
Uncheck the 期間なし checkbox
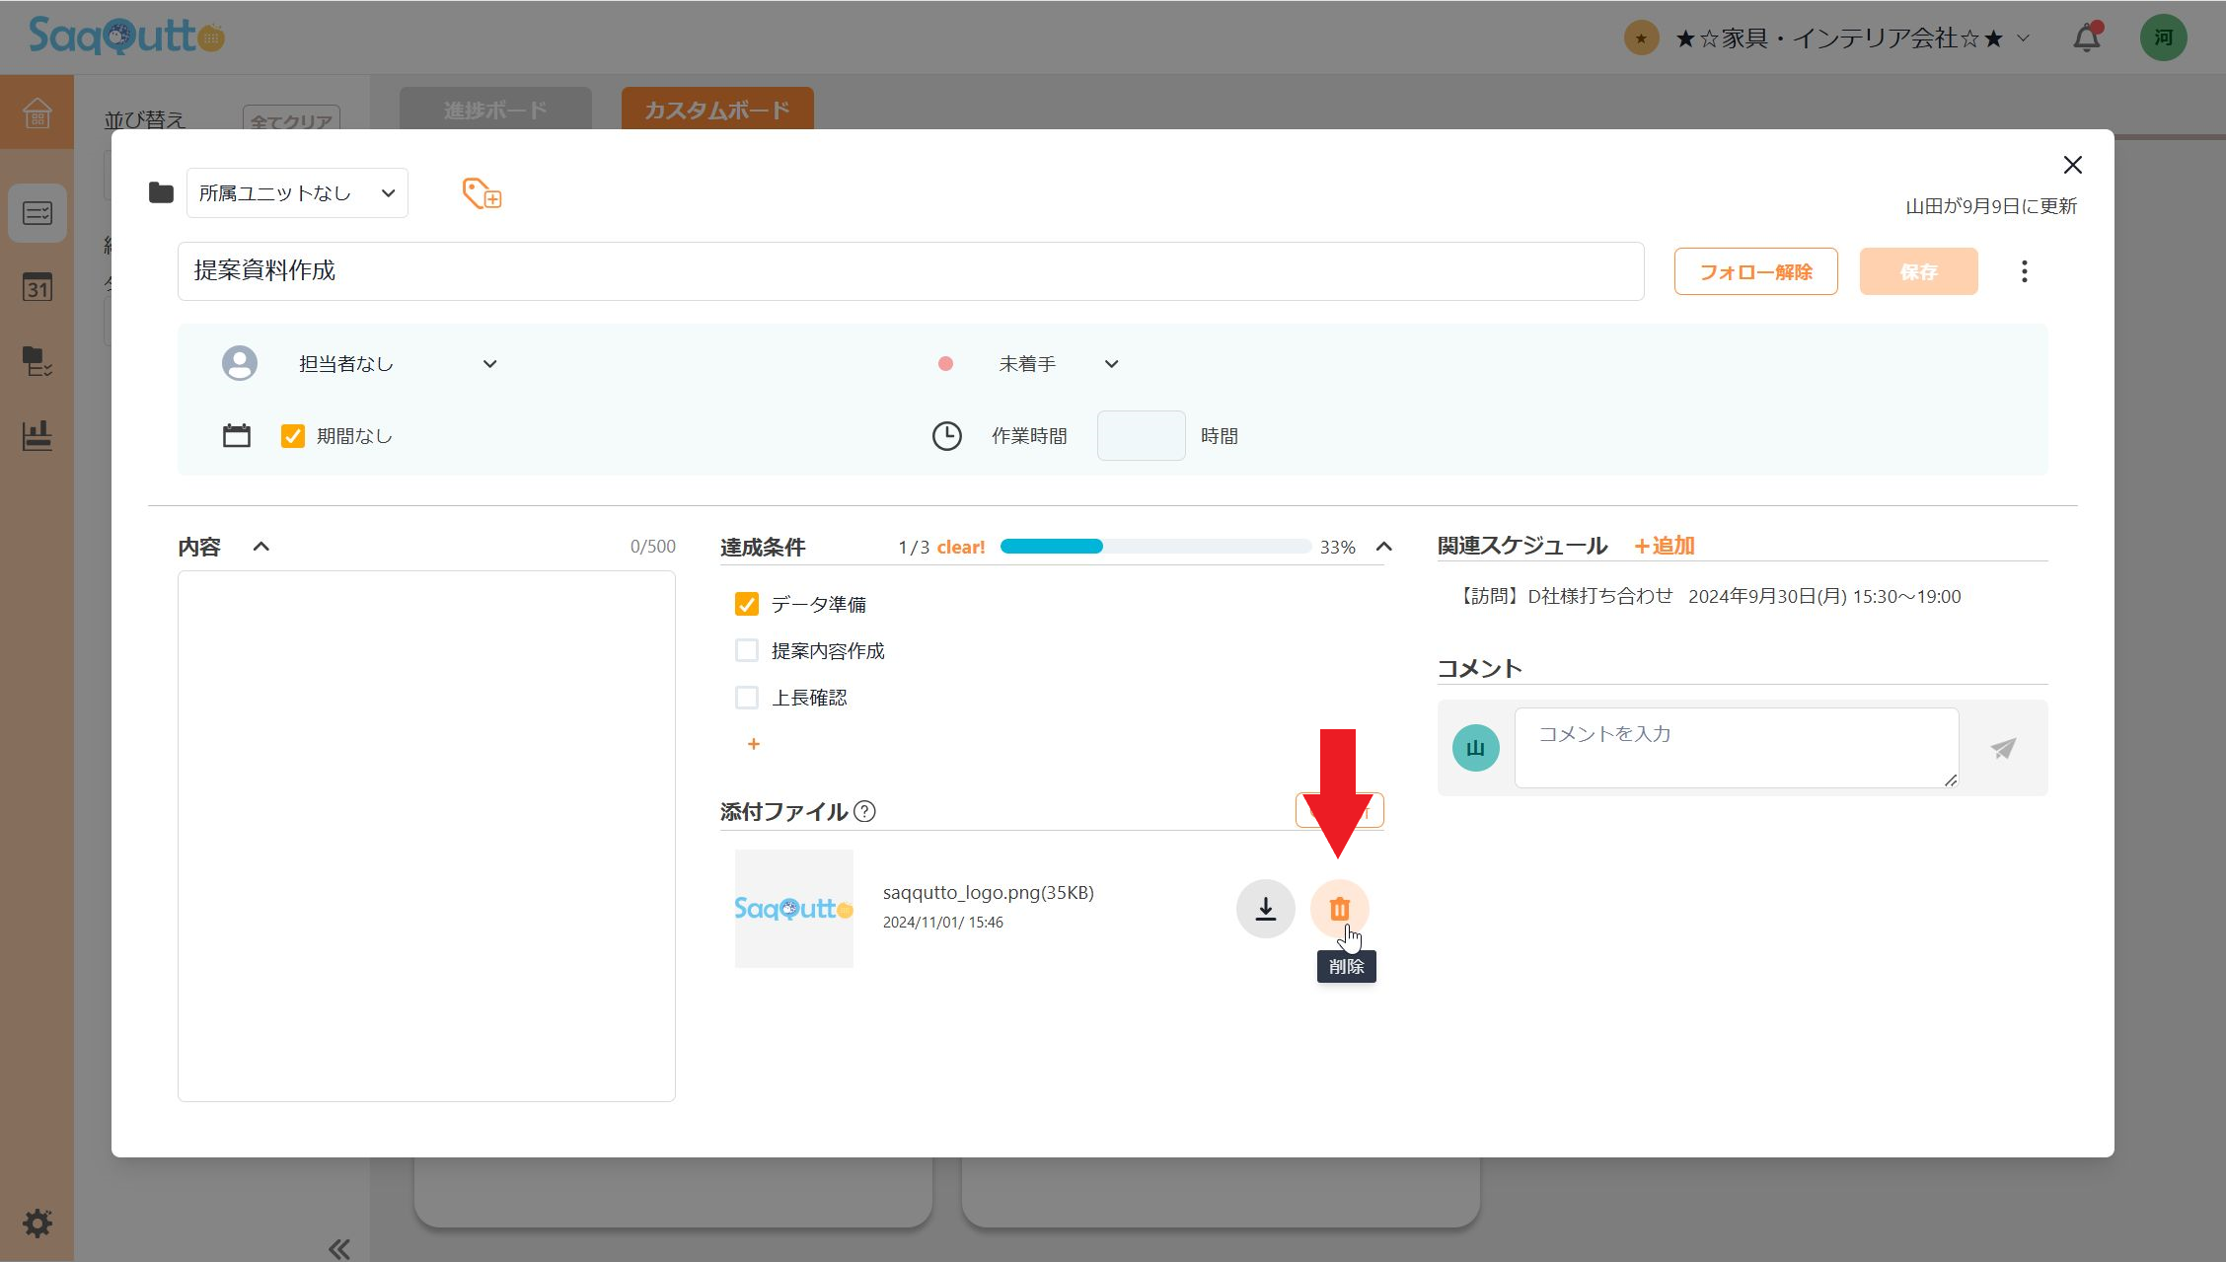(293, 436)
